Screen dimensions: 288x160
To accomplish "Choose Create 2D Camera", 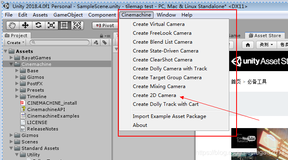I will click(x=154, y=95).
